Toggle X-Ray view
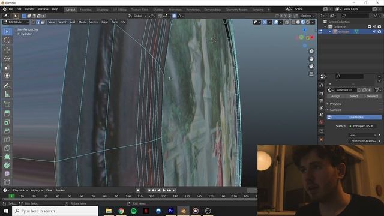Screen dimensions: 384x216 click(x=287, y=22)
